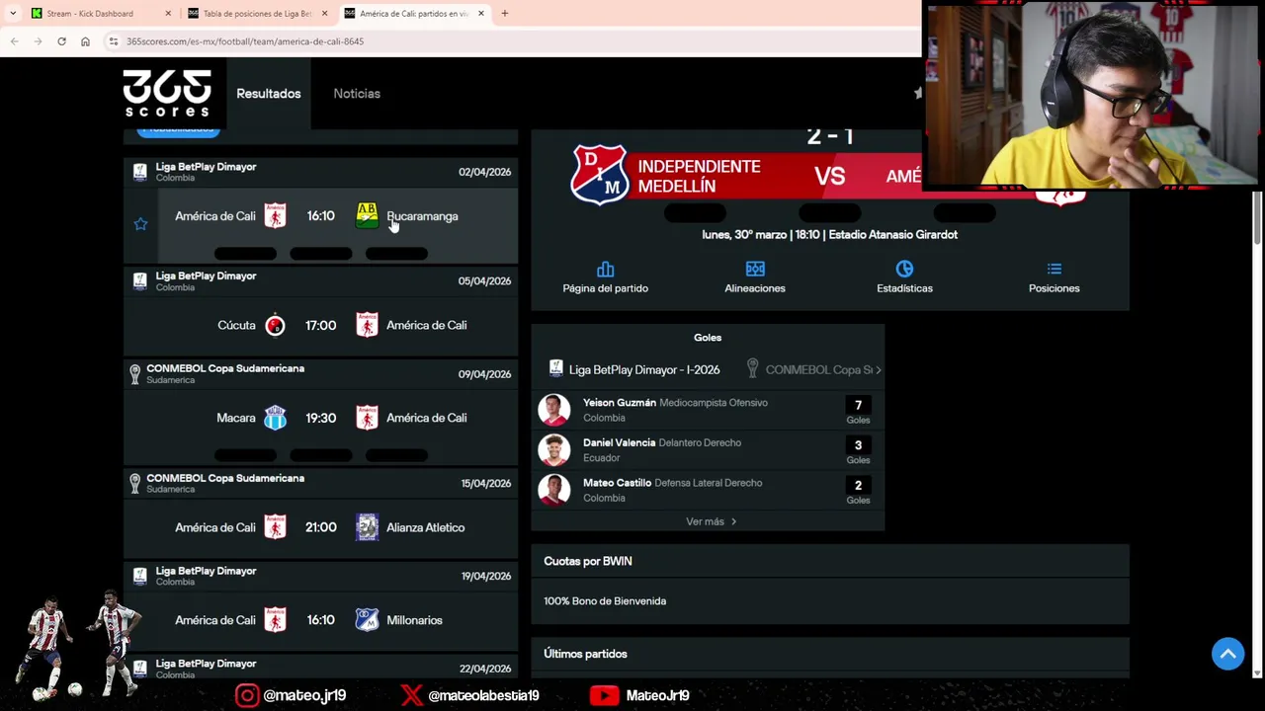Click América de Cali vs Alianza Atletico 21:00 time
This screenshot has width=1265, height=711.
point(320,527)
